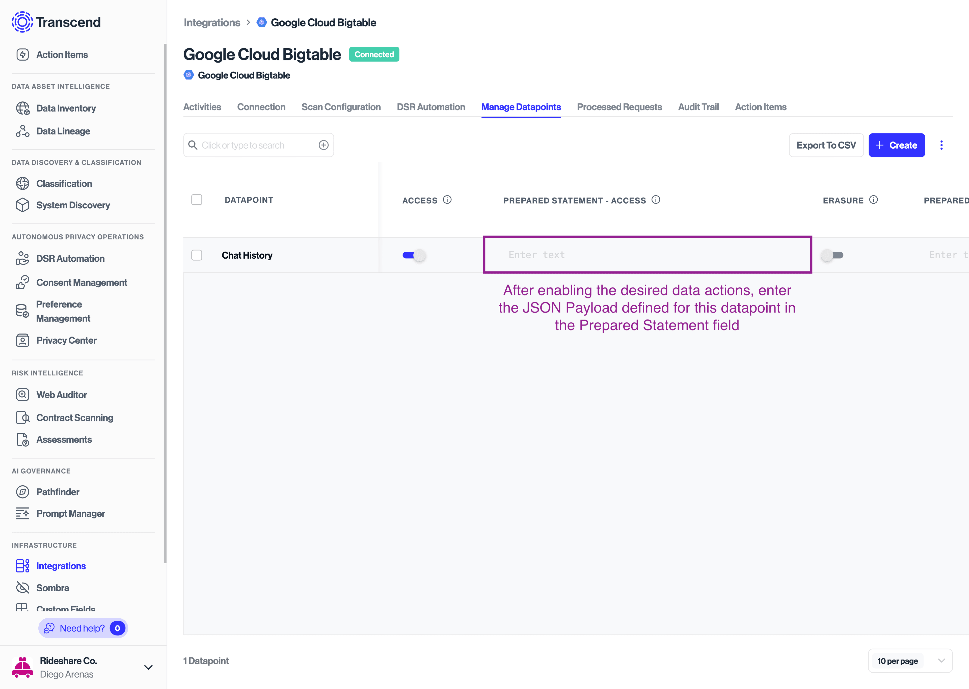Screen dimensions: 969x689
Task: Click the Preference Management database icon
Action: pos(22,311)
